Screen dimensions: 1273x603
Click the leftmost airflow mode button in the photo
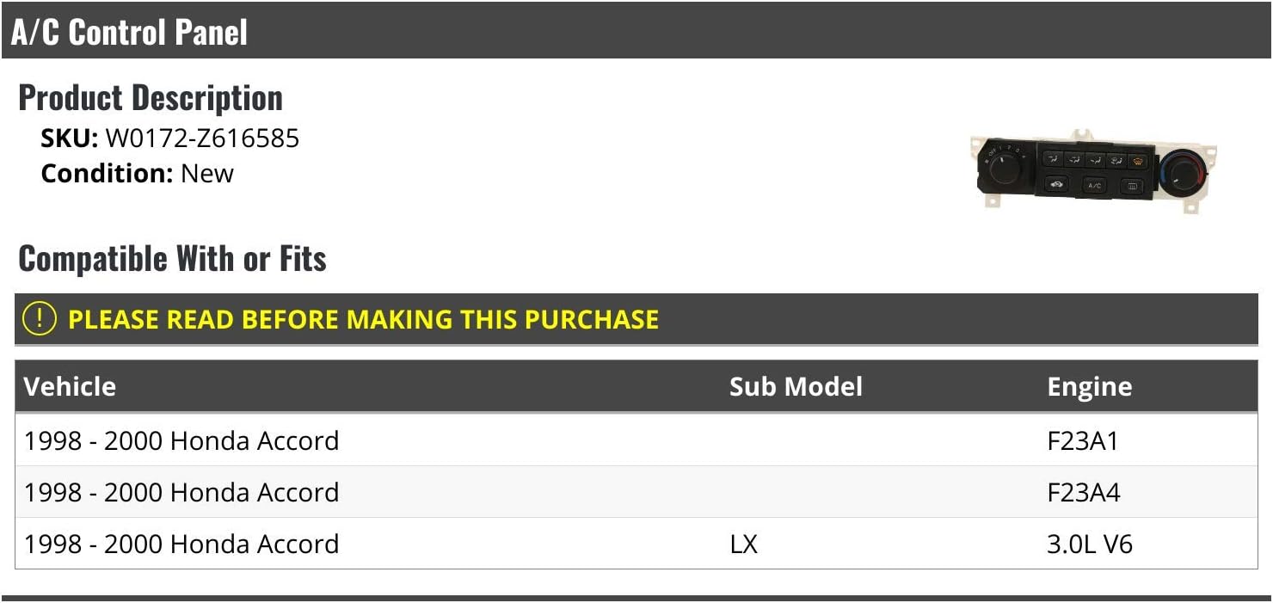pyautogui.click(x=1052, y=158)
